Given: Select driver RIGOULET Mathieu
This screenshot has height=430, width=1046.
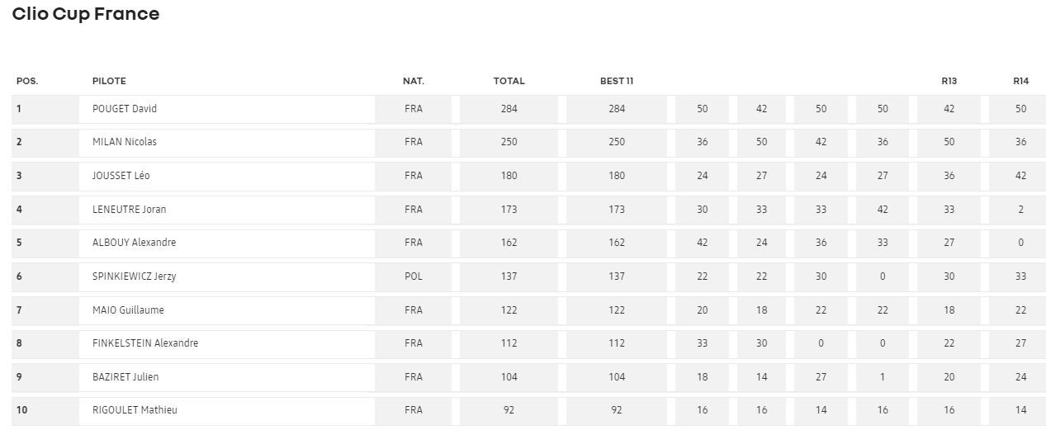Looking at the screenshot, I should click(x=135, y=410).
